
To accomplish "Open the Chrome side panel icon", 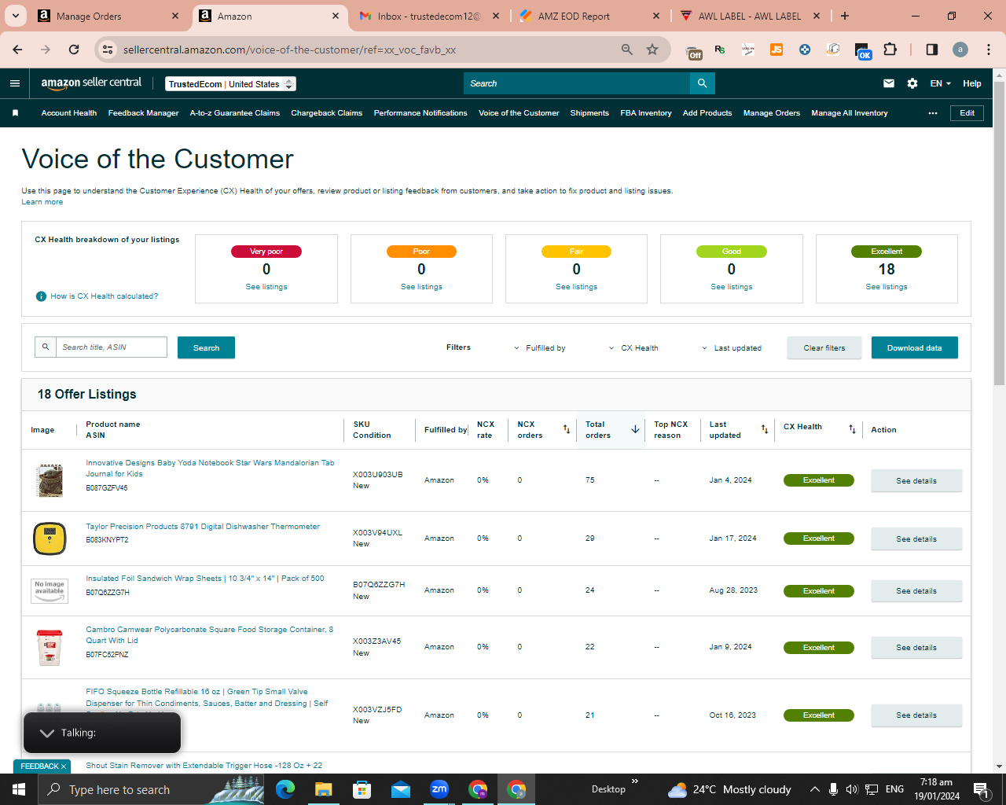I will (932, 50).
